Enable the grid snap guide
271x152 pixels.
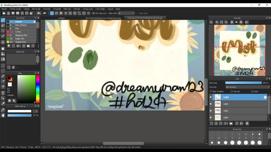point(61,13)
